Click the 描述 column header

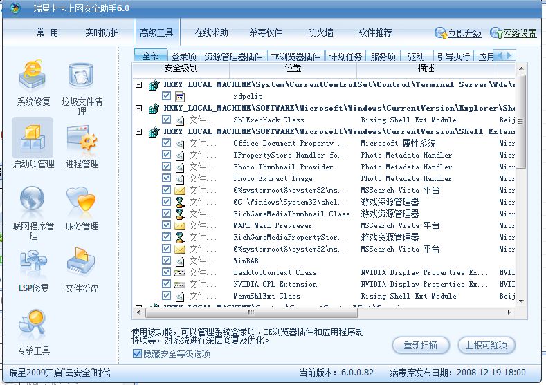(x=426, y=68)
